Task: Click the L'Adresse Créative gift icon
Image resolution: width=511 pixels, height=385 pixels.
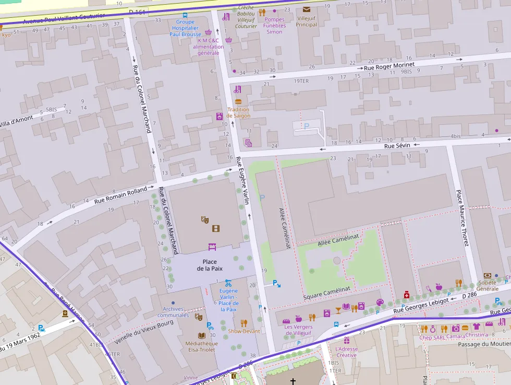Action: [x=346, y=341]
